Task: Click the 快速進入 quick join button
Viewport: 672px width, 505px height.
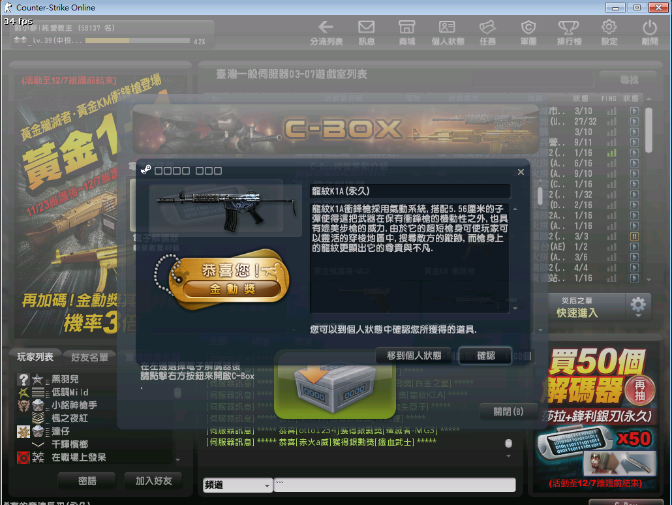Action: 587,307
